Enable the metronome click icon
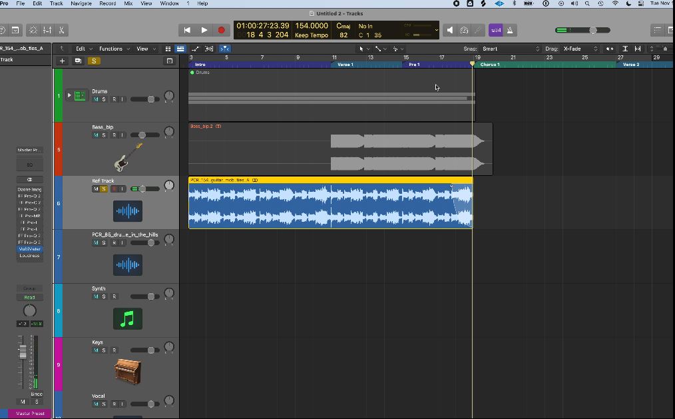The height and width of the screenshot is (419, 675). [x=510, y=30]
